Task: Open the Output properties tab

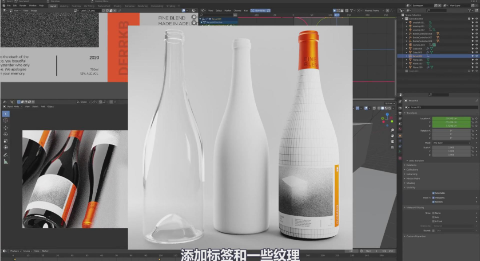Action: pyautogui.click(x=400, y=113)
